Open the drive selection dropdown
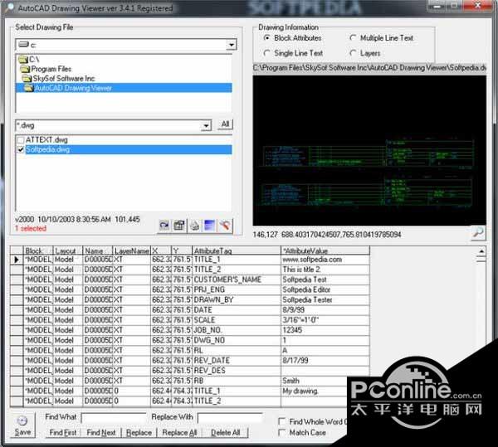Image resolution: width=498 pixels, height=447 pixels. click(x=232, y=45)
